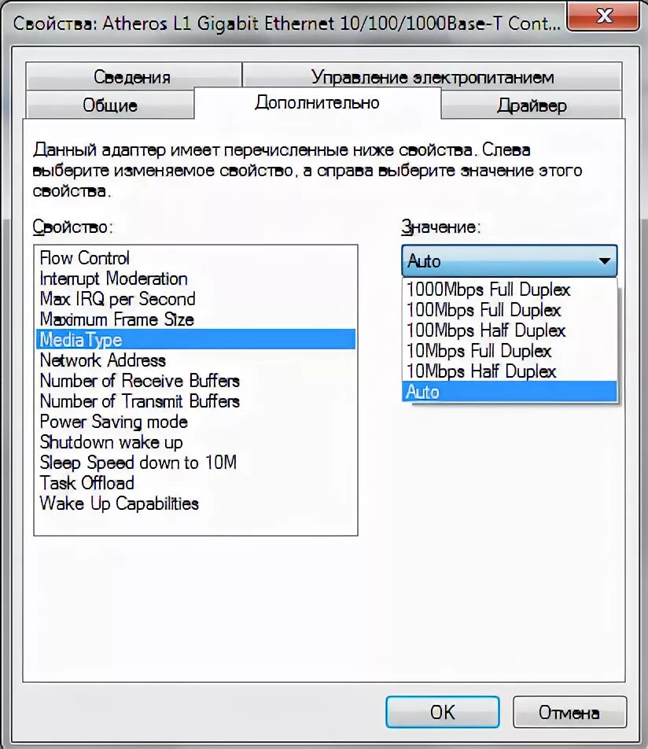Select Sleep Speed down to 10M
This screenshot has height=749, width=648.
pyautogui.click(x=196, y=463)
